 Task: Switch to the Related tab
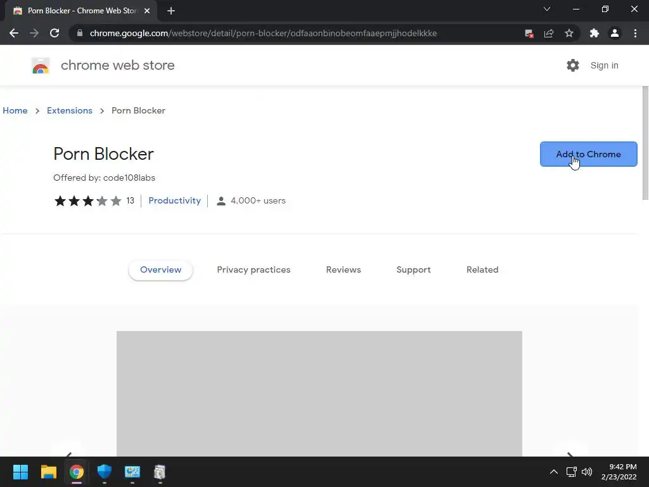click(482, 269)
